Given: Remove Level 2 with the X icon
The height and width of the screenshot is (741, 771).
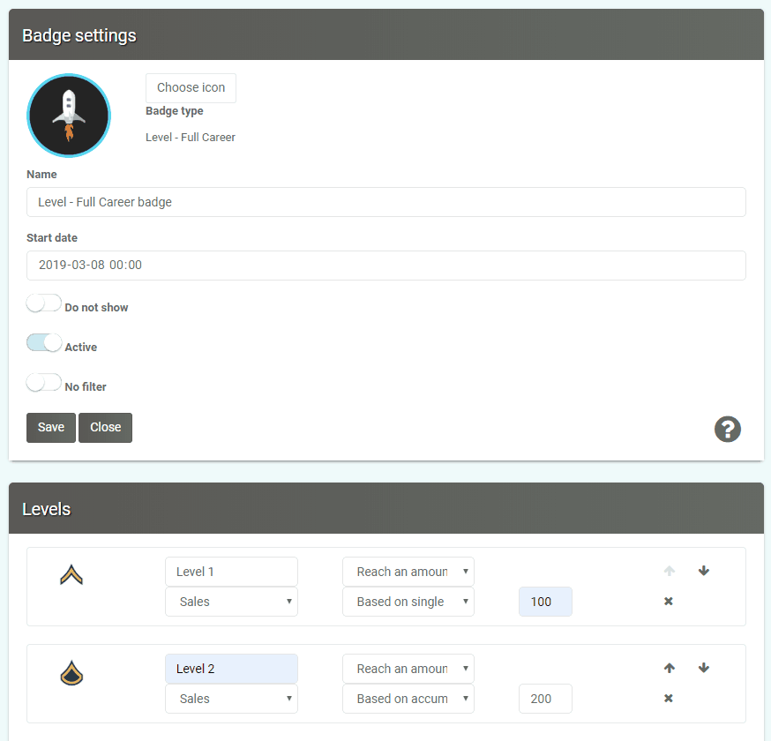Looking at the screenshot, I should point(669,699).
